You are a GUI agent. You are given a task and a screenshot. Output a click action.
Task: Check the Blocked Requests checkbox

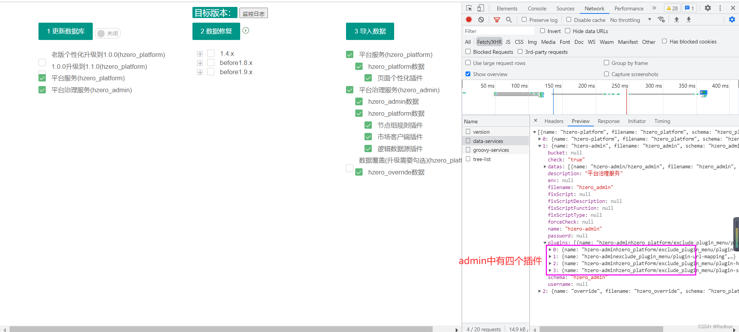point(468,51)
